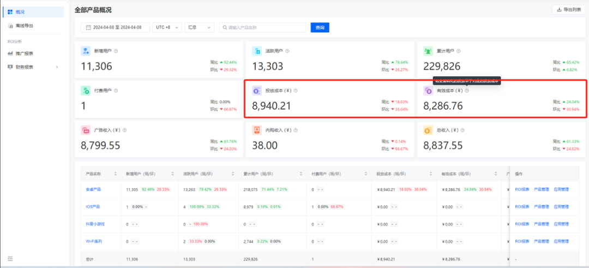
Task: Click the 推广报表 chart icon in sidebar
Action: tap(10, 53)
